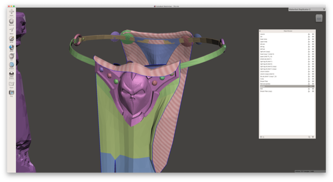Click the delete trash icon in Object Browser
Viewport: 333px width, 182px height.
(x=313, y=137)
